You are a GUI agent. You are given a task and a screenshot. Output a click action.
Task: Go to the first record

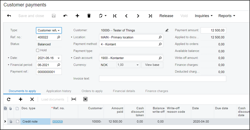[115, 16]
